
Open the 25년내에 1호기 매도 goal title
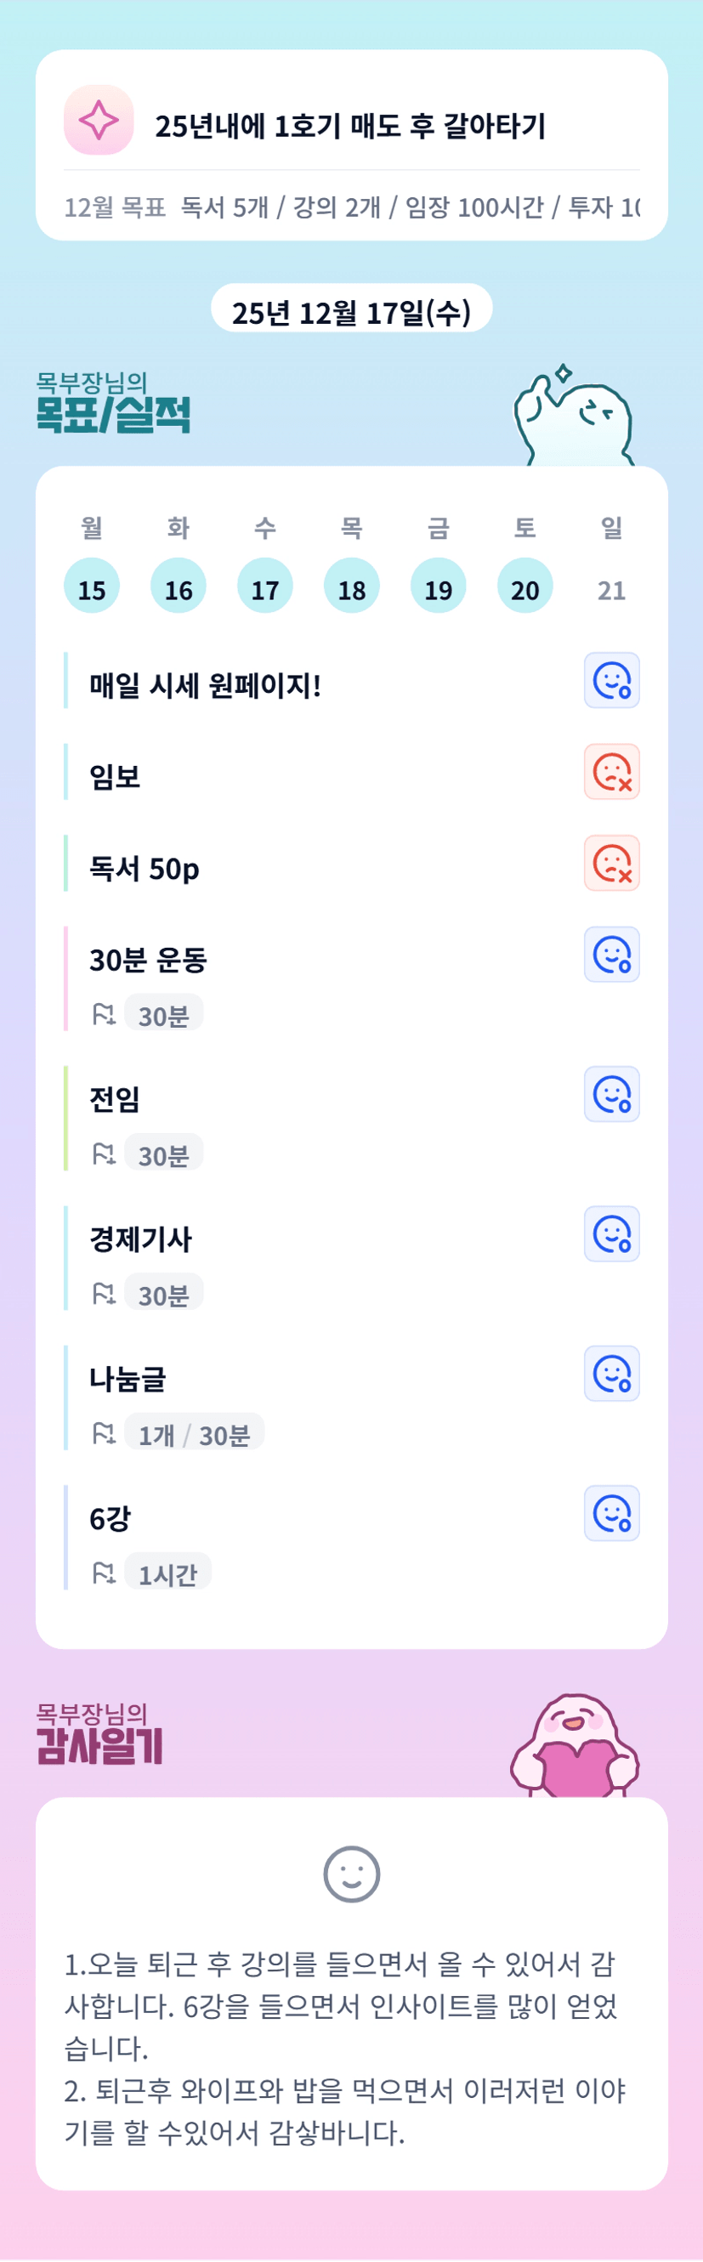(350, 127)
